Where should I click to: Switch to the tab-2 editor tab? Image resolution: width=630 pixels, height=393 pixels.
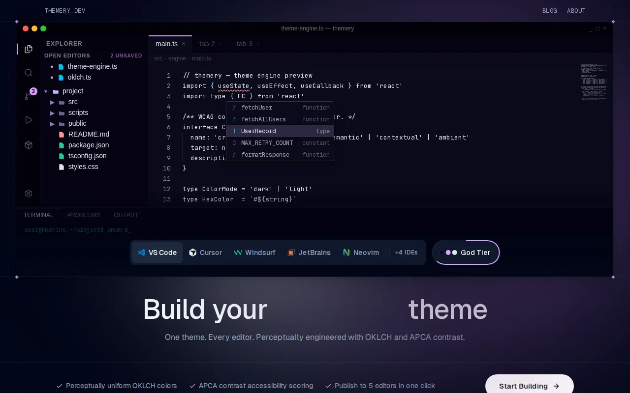coord(211,44)
